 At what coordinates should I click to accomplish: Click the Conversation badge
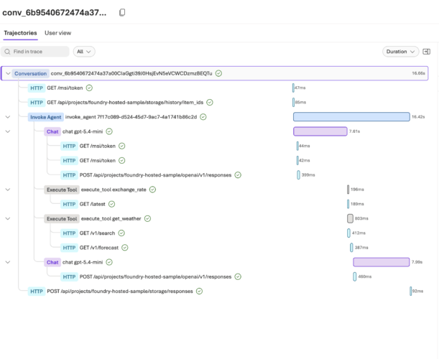click(30, 73)
